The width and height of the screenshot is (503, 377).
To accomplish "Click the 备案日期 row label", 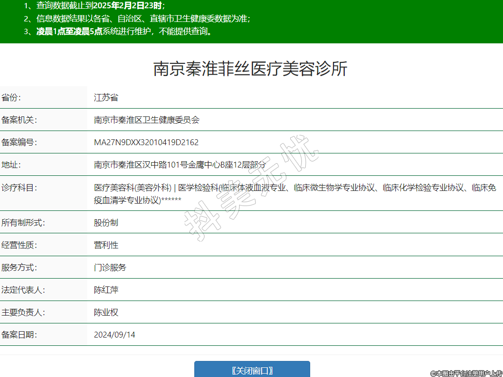I will (x=19, y=335).
